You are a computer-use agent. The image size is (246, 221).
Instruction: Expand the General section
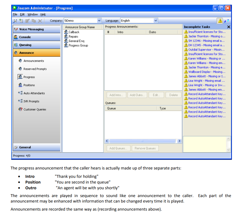[37, 147]
